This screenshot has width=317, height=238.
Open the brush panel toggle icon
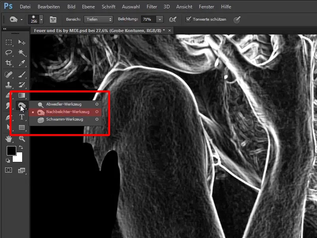pyautogui.click(x=53, y=19)
